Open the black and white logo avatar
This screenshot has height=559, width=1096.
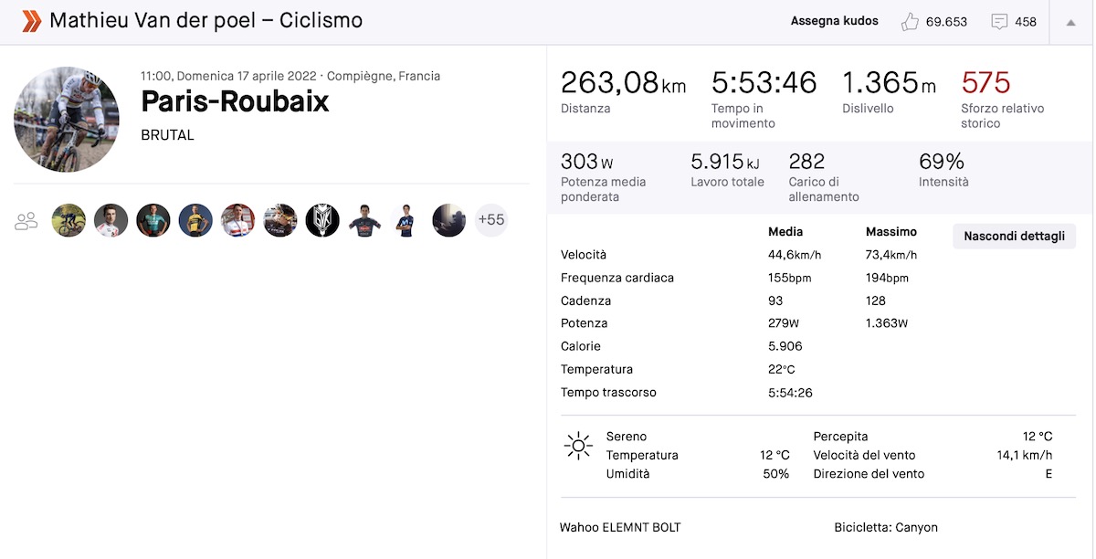coord(322,220)
